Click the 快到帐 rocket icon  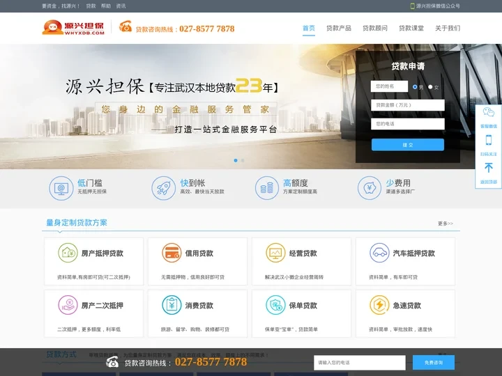pos(164,188)
